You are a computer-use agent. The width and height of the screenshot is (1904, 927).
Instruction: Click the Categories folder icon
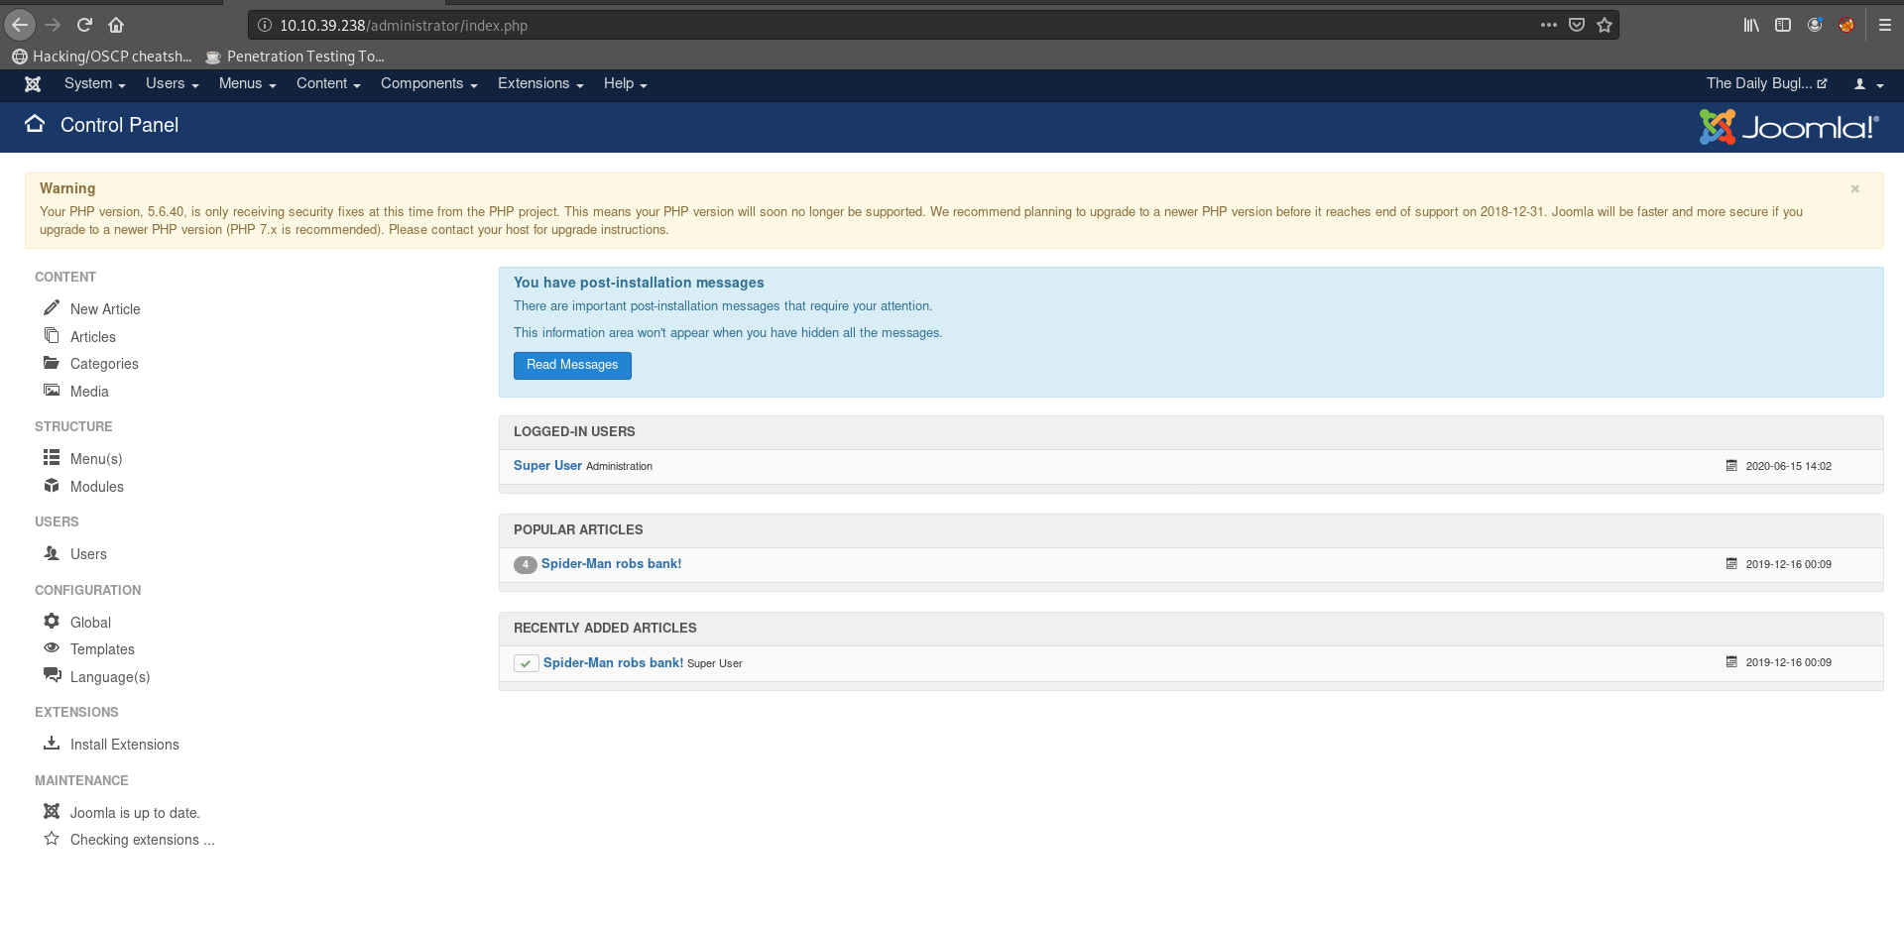tap(52, 363)
